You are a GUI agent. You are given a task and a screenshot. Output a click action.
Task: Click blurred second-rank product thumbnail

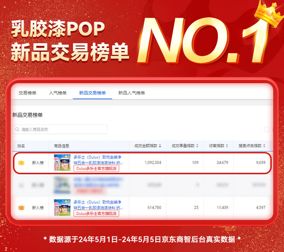coord(62,185)
